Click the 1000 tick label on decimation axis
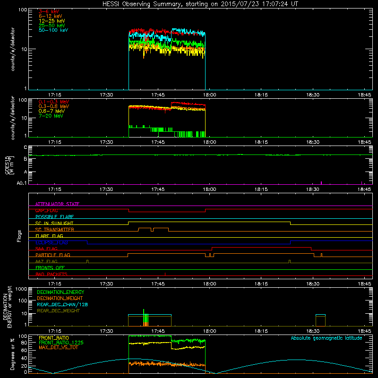Image resolution: width=378 pixels, height=378 pixels. tap(21, 289)
